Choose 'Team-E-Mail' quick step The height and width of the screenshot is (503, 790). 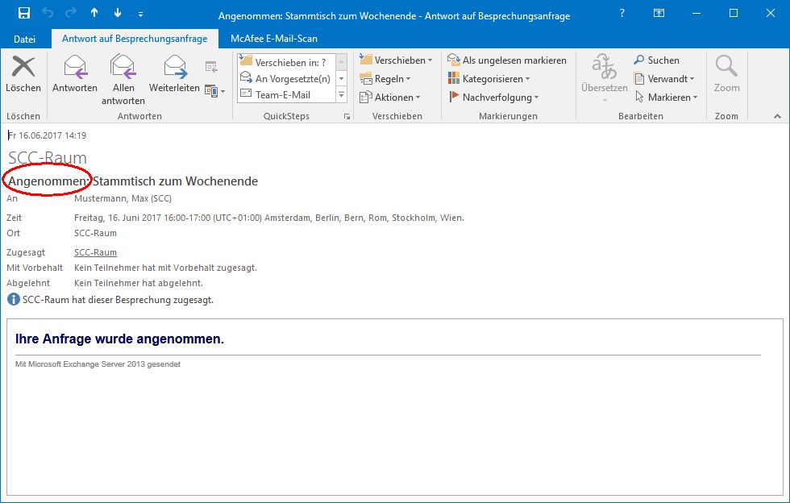[286, 94]
